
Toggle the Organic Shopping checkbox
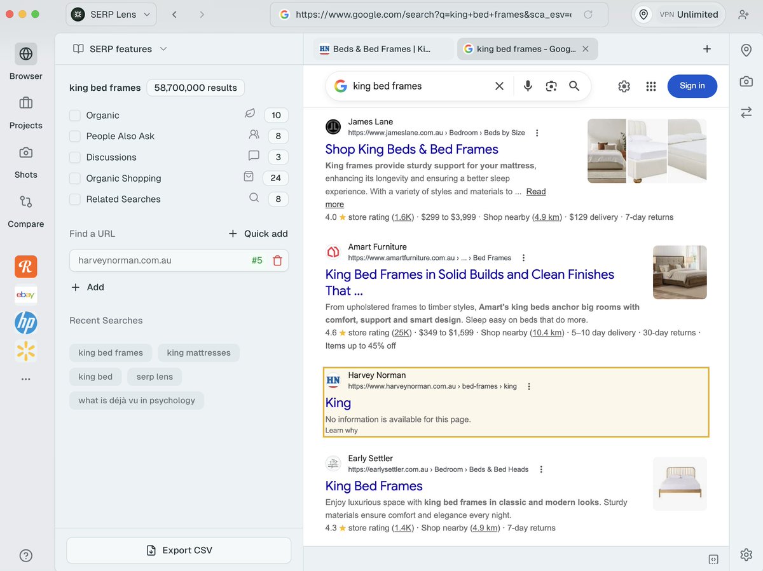tap(75, 178)
